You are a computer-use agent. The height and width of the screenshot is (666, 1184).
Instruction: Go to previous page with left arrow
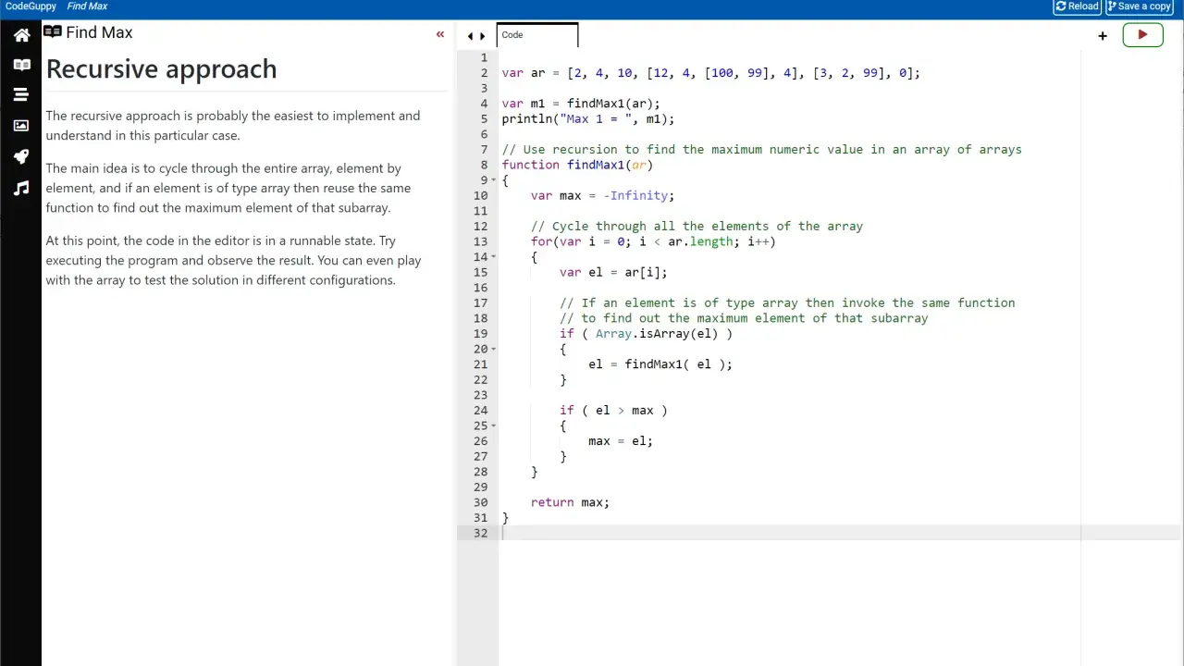tap(470, 36)
